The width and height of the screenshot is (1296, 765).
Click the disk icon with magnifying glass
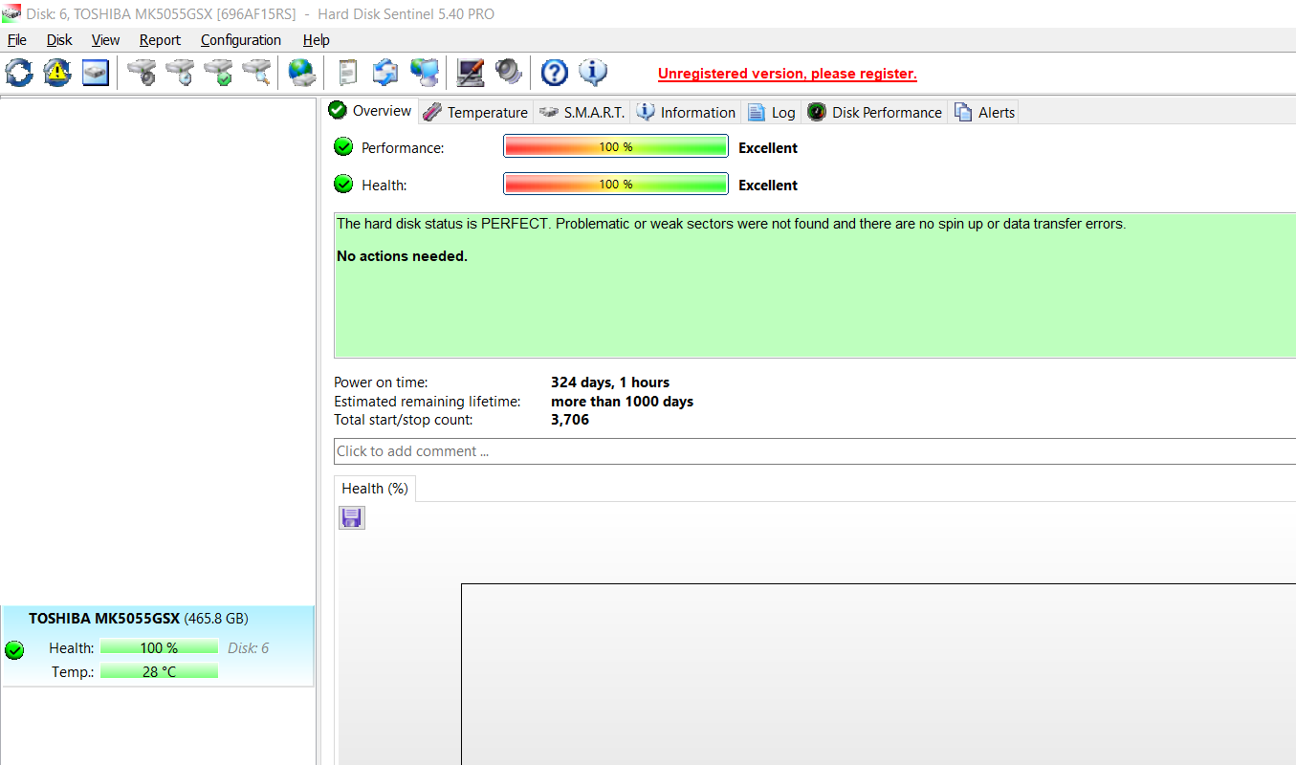(256, 73)
